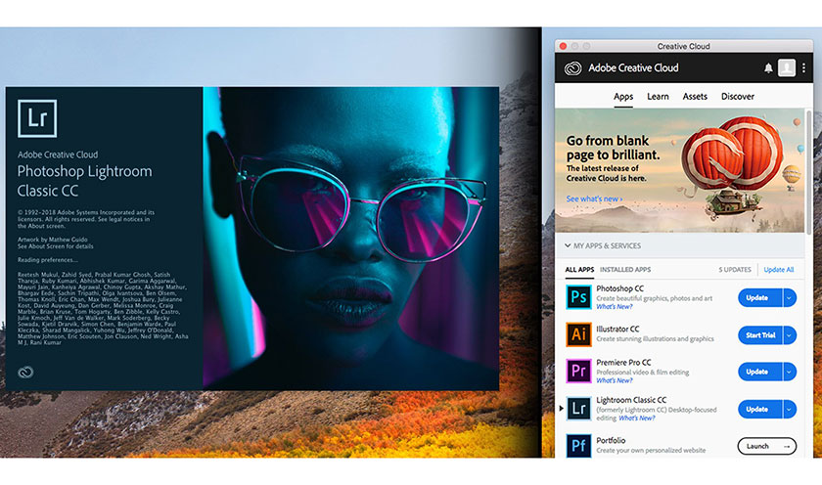Image resolution: width=822 pixels, height=485 pixels.
Task: Click the Premiere Pro CC app icon
Action: tap(578, 372)
